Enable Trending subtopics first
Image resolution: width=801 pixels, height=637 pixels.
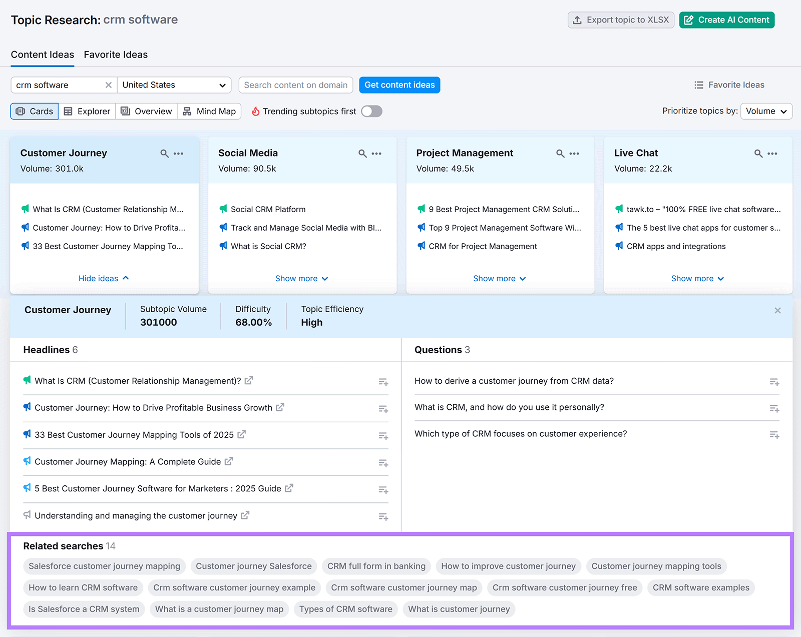coord(371,111)
